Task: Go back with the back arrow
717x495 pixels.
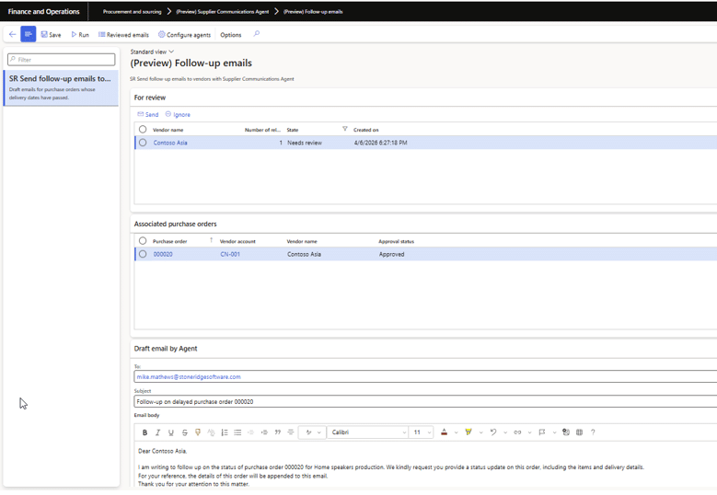Action: tap(12, 34)
